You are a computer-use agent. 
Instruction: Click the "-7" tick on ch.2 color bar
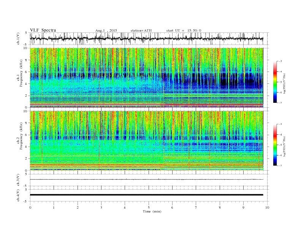tap(280, 166)
